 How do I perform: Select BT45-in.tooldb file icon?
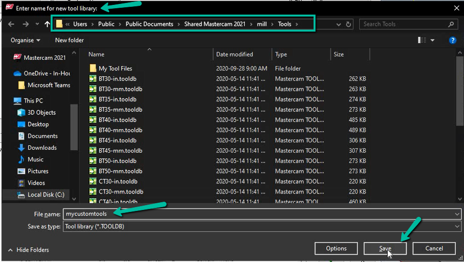pyautogui.click(x=93, y=140)
